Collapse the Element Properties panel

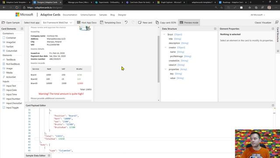tap(273, 29)
